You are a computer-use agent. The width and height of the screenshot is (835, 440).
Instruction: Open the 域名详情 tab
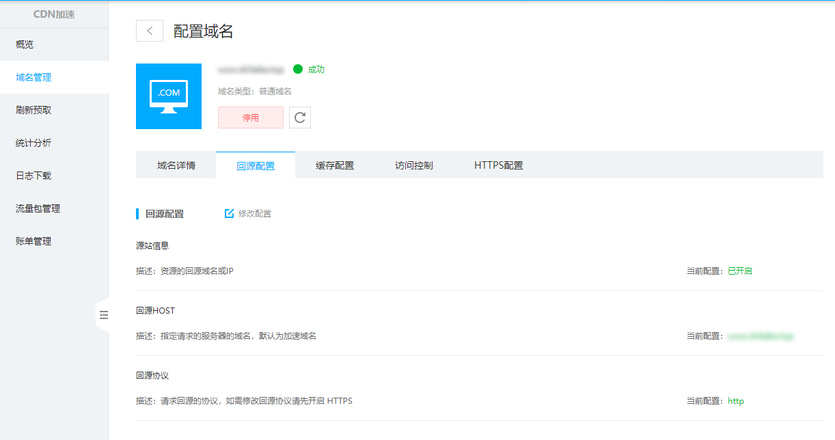[x=176, y=165]
